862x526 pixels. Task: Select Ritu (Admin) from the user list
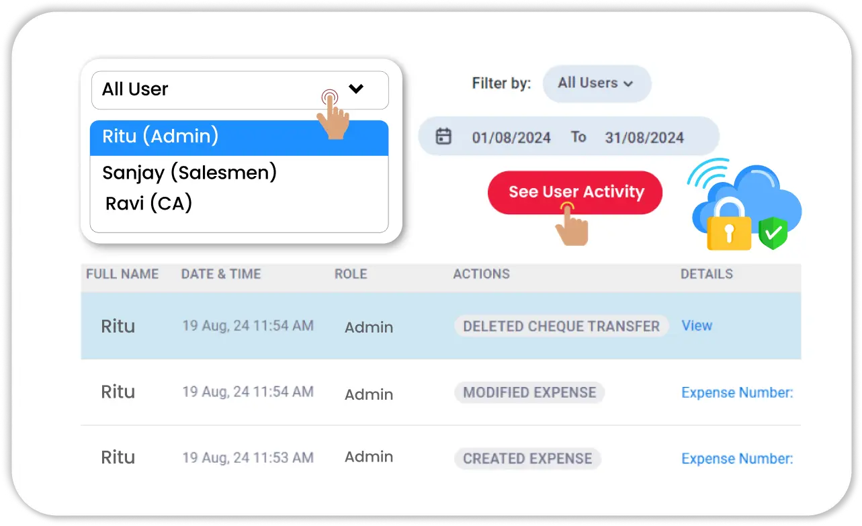click(x=239, y=137)
